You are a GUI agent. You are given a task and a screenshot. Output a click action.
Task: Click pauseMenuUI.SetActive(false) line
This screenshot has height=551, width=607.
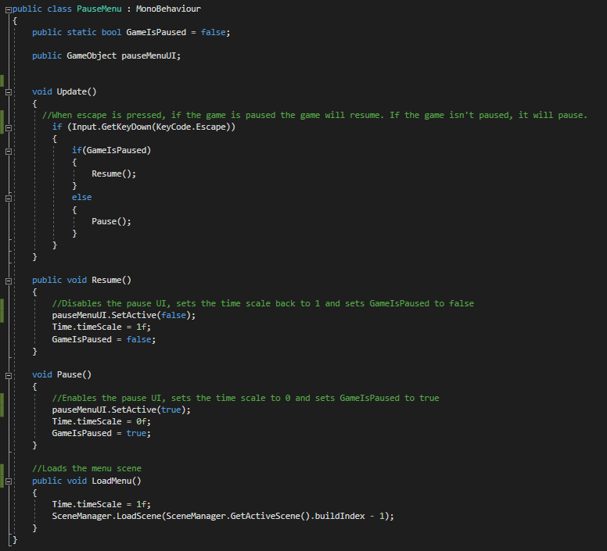(124, 315)
